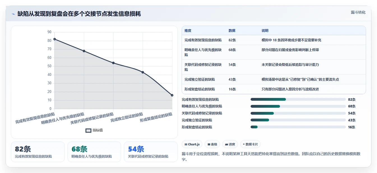This screenshot has height=173, width=377.
Task: Click the 说明 column header
Action: [x=265, y=31]
